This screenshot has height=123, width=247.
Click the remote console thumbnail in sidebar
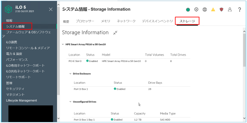tap(31, 113)
